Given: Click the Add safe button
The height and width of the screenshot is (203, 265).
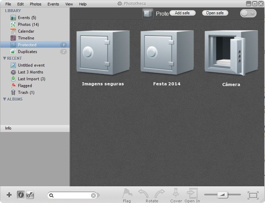Looking at the screenshot, I should coord(182,13).
